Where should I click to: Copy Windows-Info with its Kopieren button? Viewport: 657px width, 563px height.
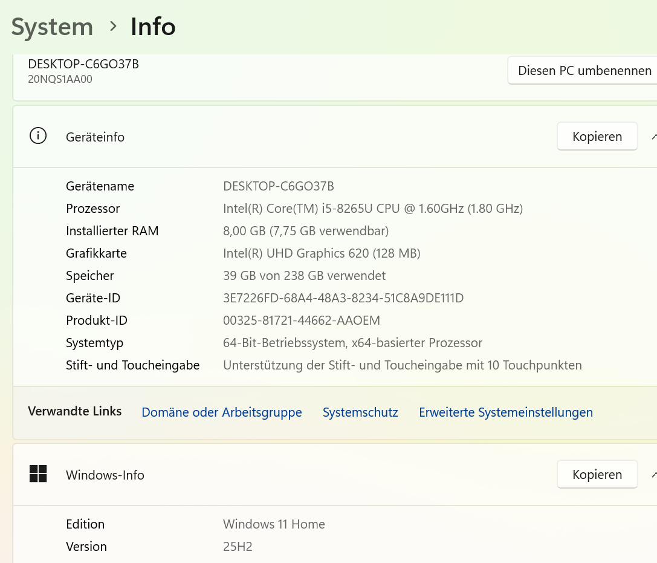click(597, 474)
